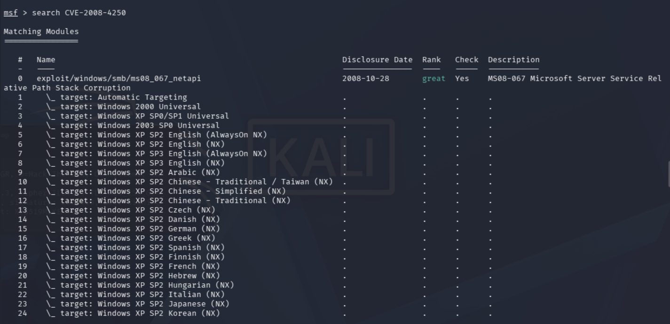Screen dimensions: 670x324
Task: Click the terminal vertical scrollbar handle
Action: click(668, 174)
